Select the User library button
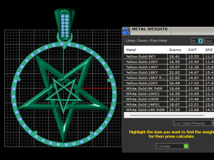Screen dimensions: 214x160 pyautogui.click(x=209, y=41)
